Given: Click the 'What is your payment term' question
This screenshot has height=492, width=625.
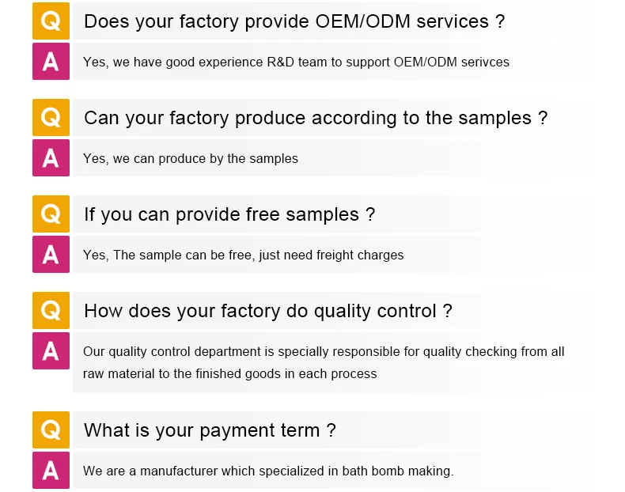Looking at the screenshot, I should [210, 430].
